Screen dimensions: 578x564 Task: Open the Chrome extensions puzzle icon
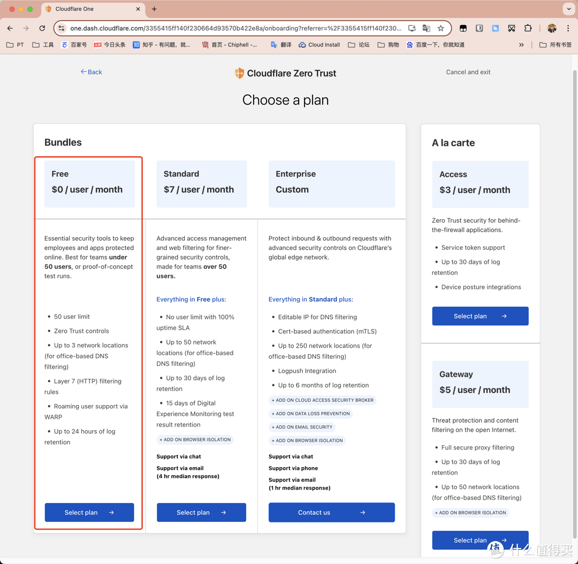[528, 28]
